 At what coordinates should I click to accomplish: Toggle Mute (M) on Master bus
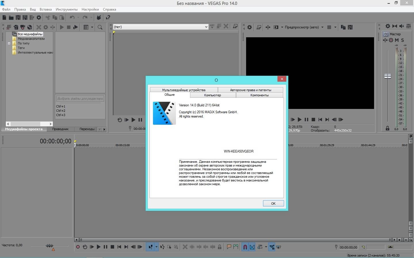pos(397,40)
